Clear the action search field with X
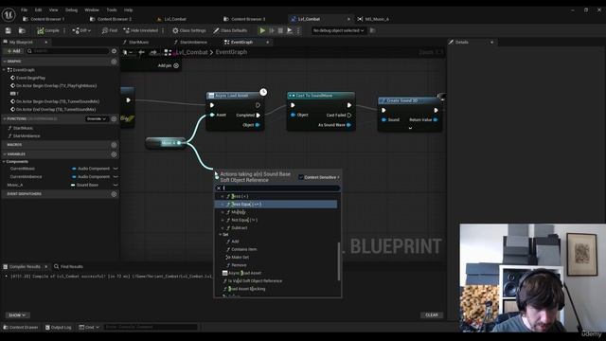This screenshot has width=606, height=341. click(219, 188)
